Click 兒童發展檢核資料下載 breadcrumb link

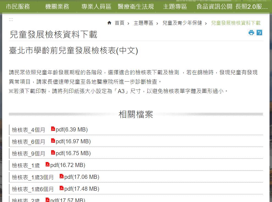[236, 23]
